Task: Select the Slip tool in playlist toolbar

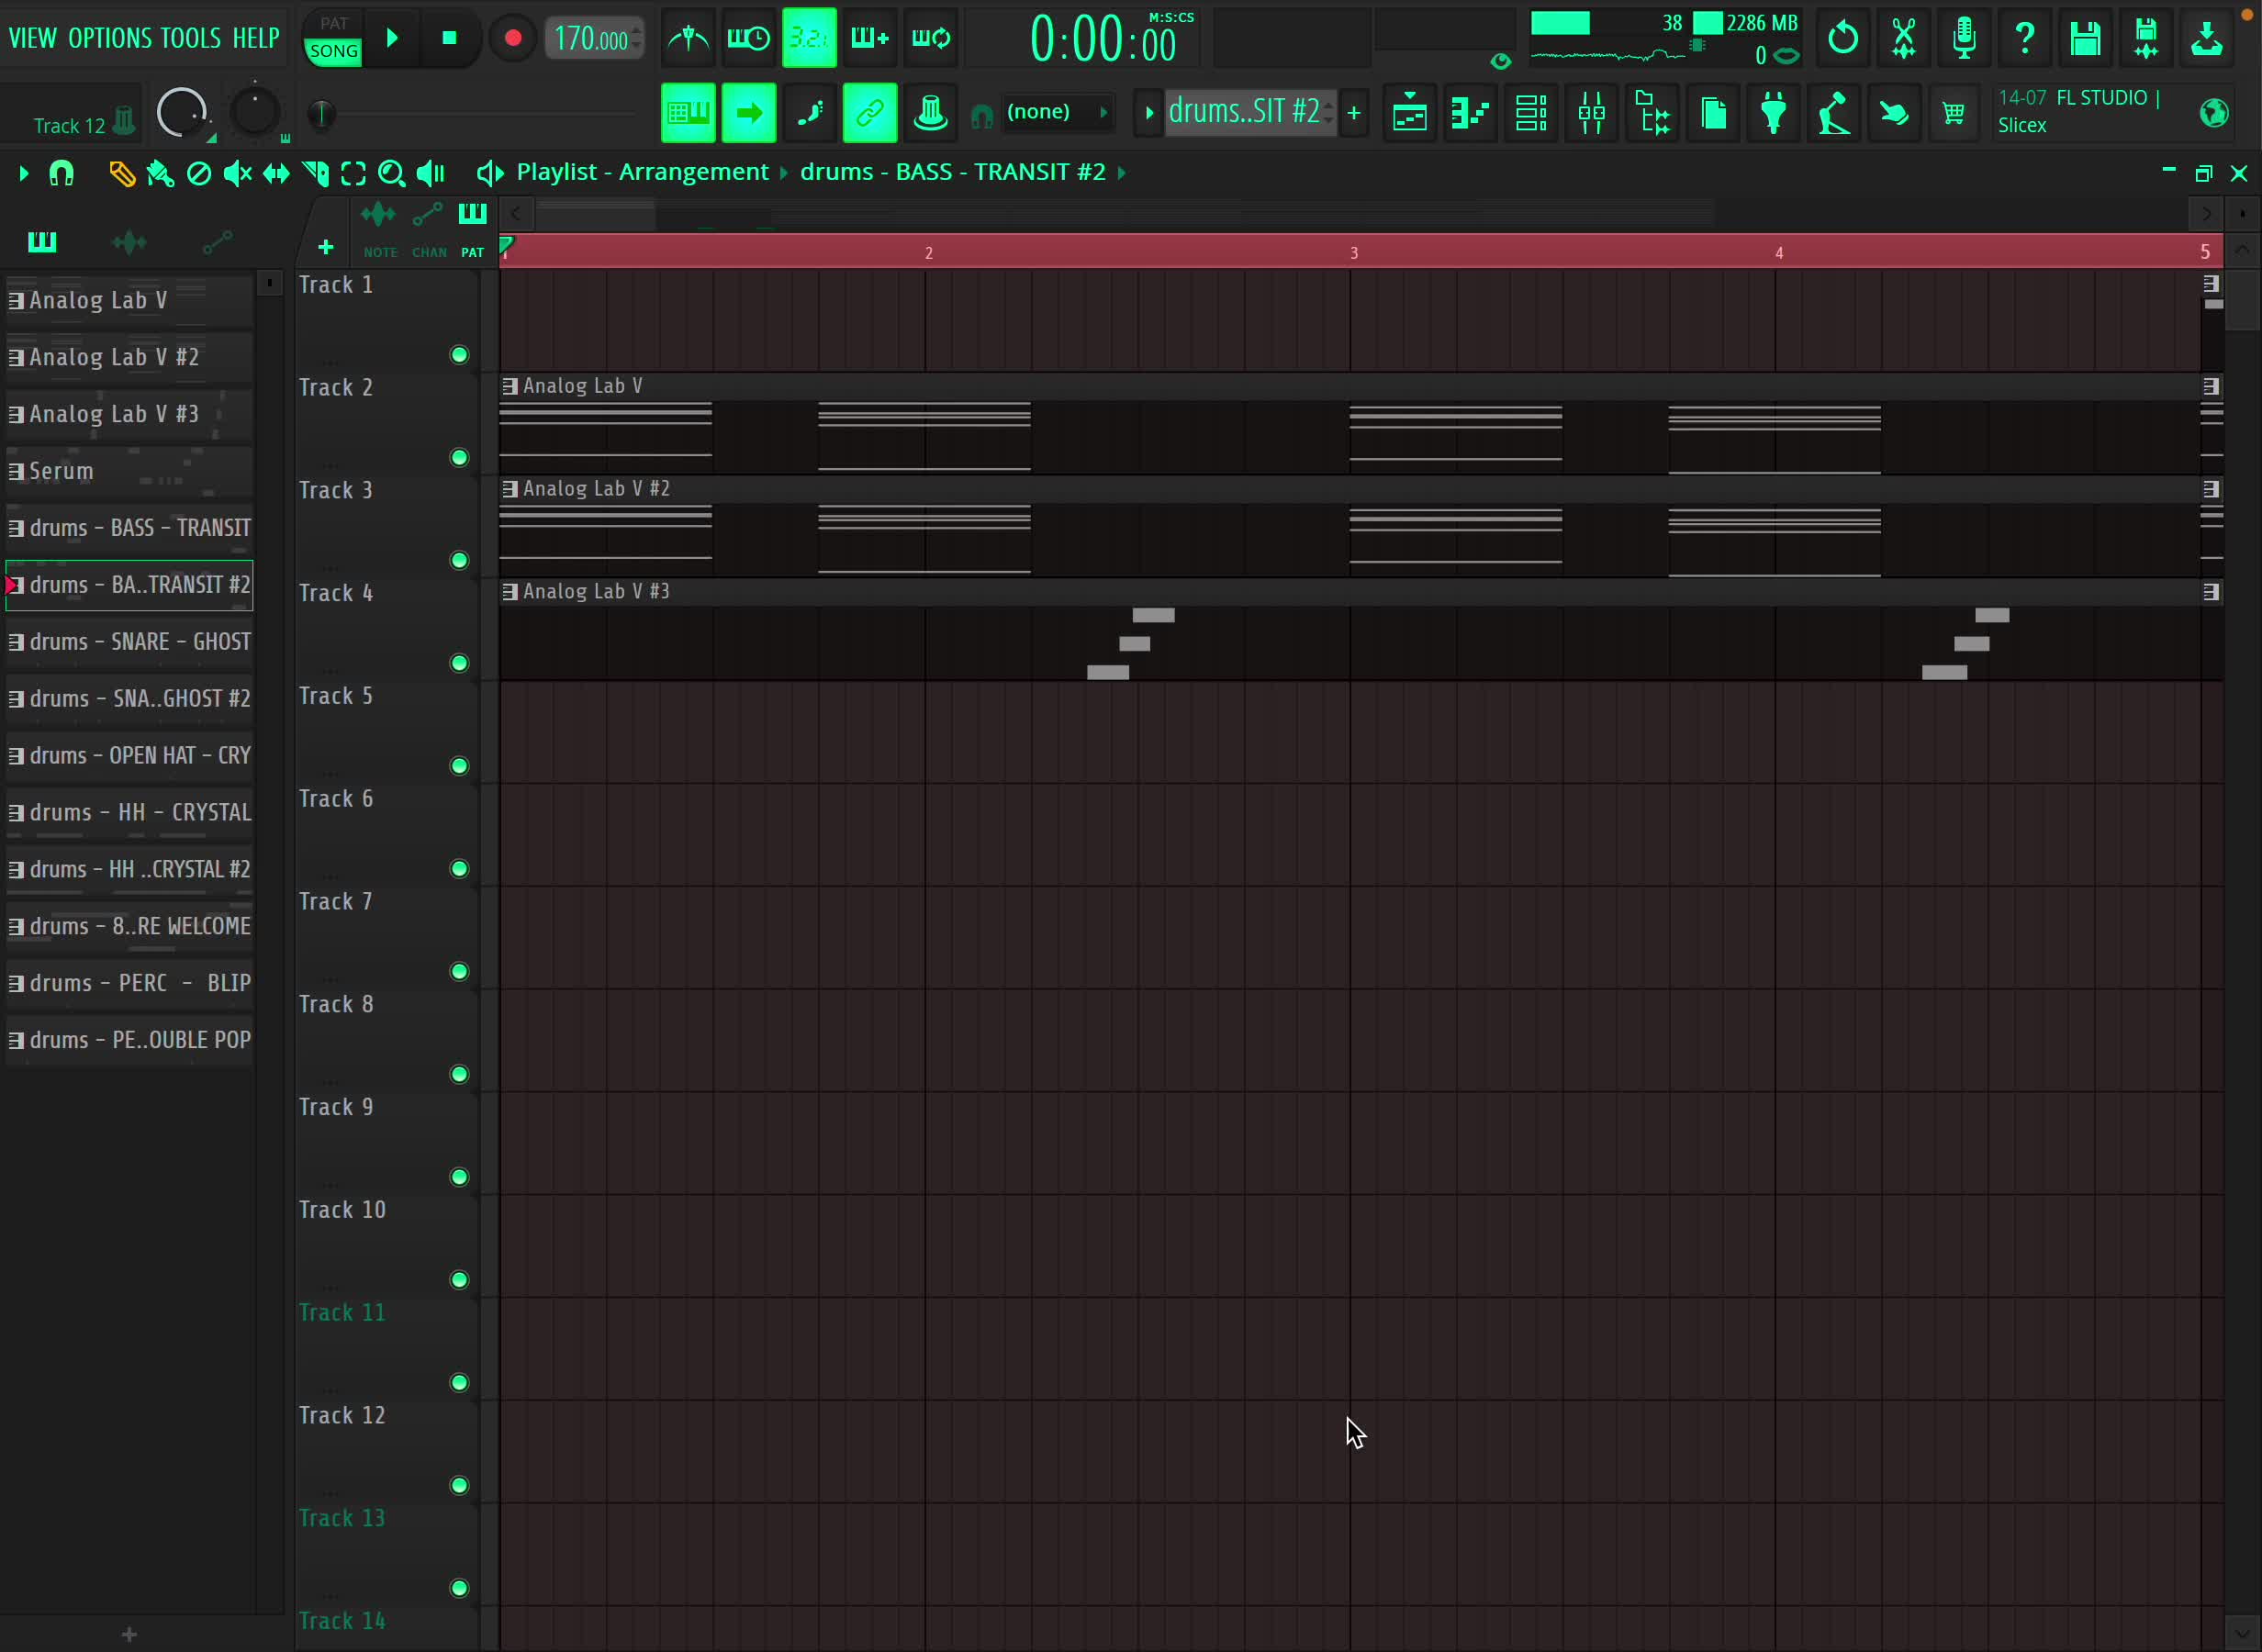Action: click(x=276, y=174)
